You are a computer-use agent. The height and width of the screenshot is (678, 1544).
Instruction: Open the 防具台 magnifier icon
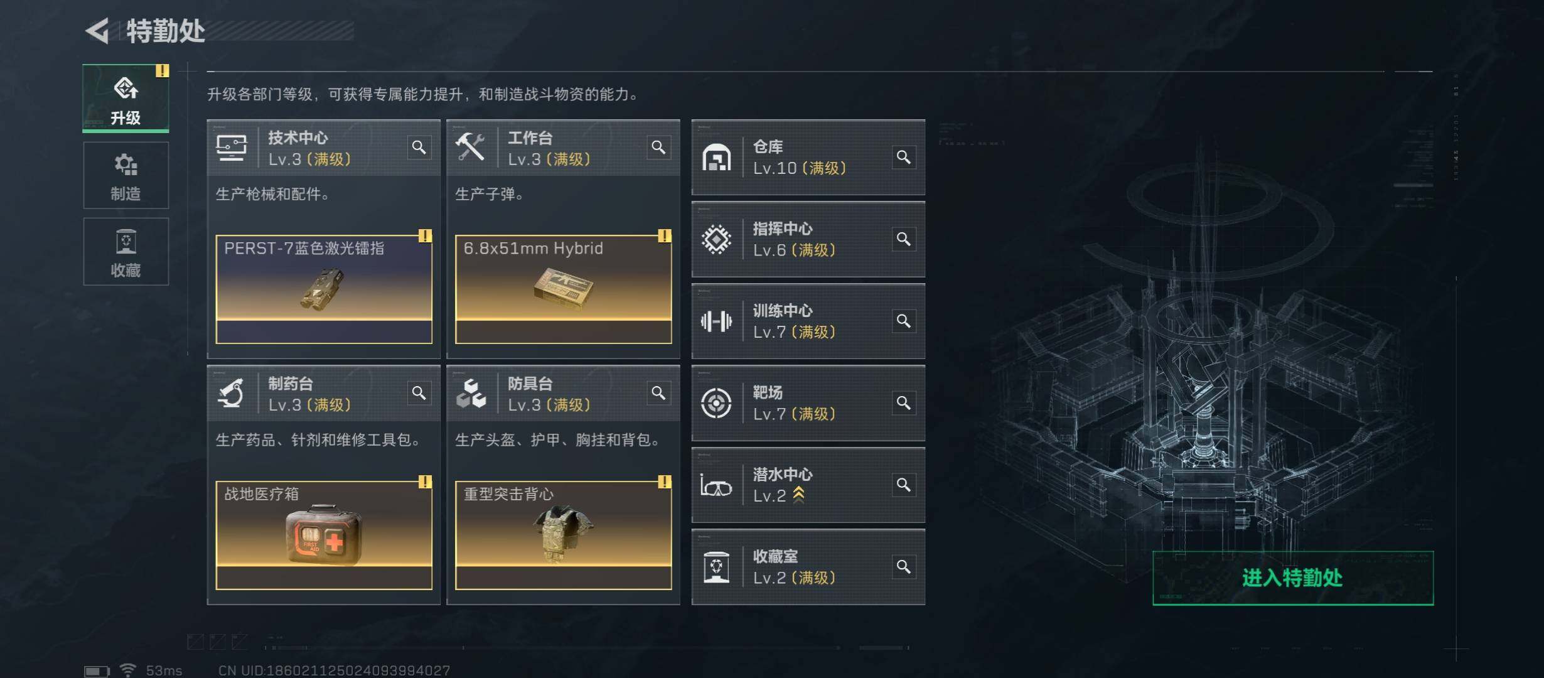[x=658, y=393]
